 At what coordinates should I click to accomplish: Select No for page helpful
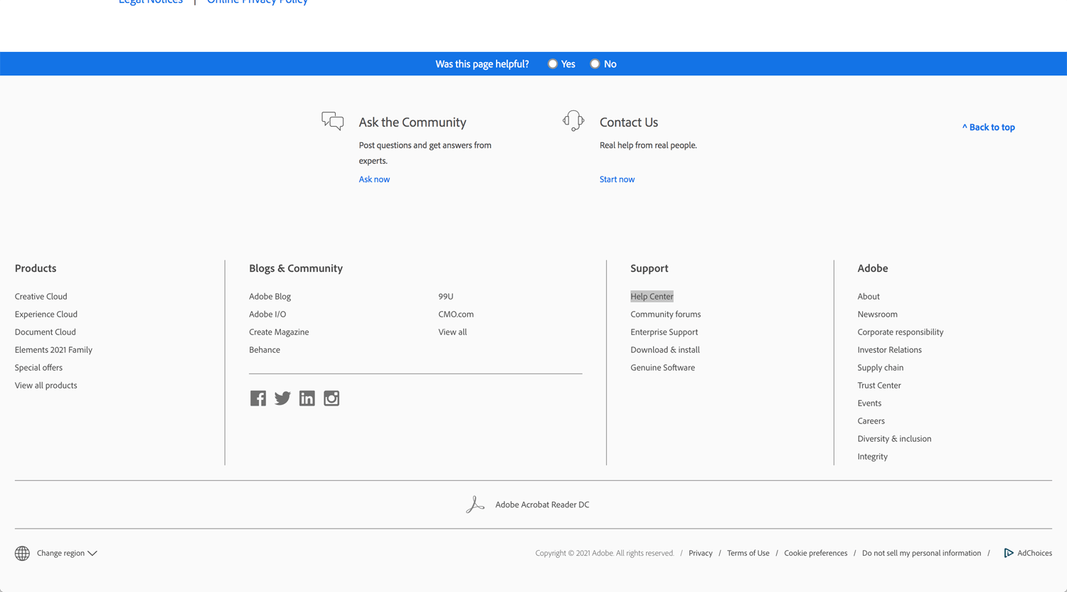click(595, 64)
